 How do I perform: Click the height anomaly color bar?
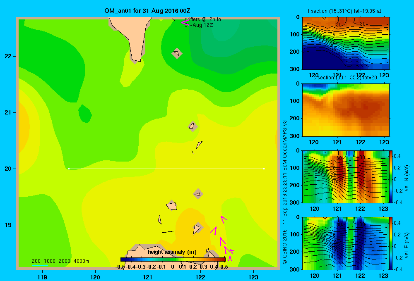click(173, 260)
